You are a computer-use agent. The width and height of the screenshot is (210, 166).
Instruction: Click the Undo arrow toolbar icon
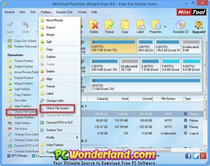point(25,24)
